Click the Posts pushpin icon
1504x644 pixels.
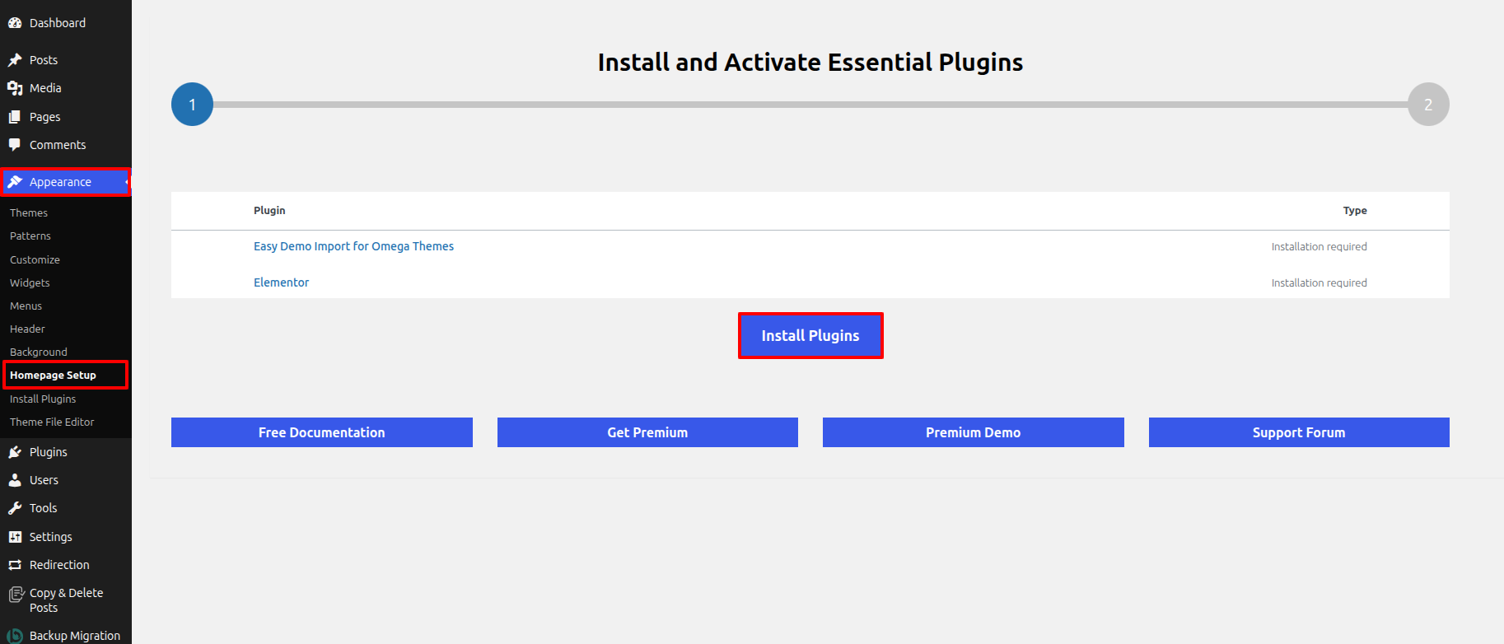coord(15,60)
